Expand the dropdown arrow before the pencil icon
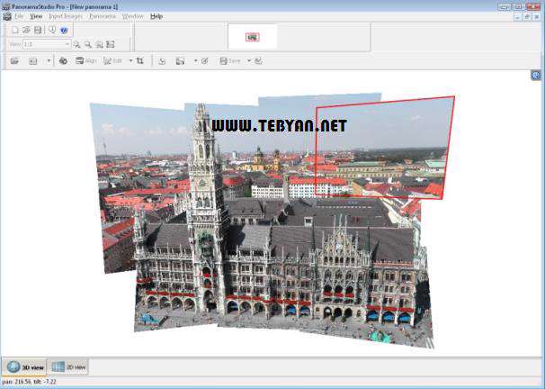Viewport: 545px width, 389px height. (x=196, y=61)
